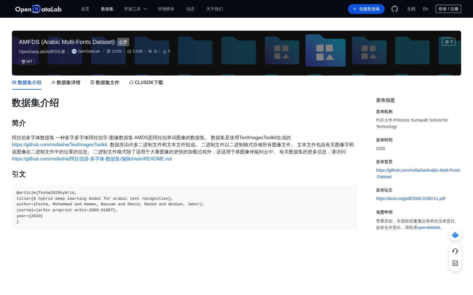Viewport: 473px width, 295px height.
Task: Click the MIT license badge
Action: 27,62
